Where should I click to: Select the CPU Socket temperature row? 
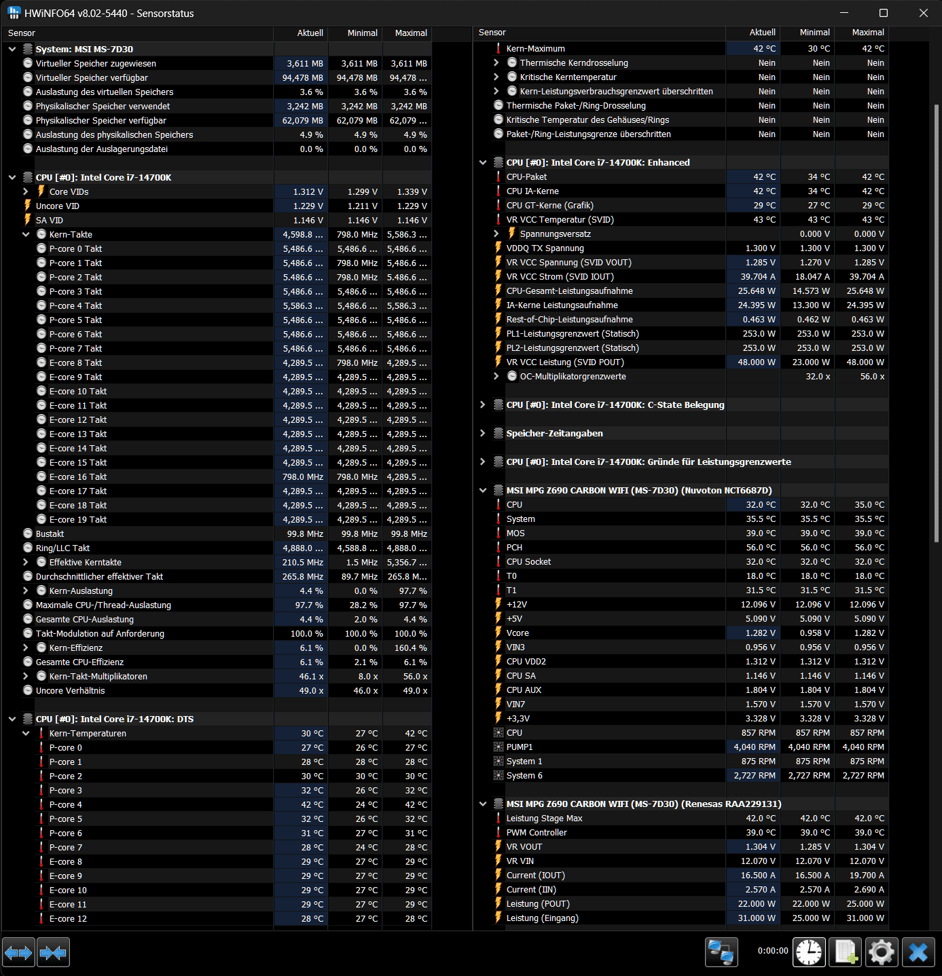click(x=681, y=561)
